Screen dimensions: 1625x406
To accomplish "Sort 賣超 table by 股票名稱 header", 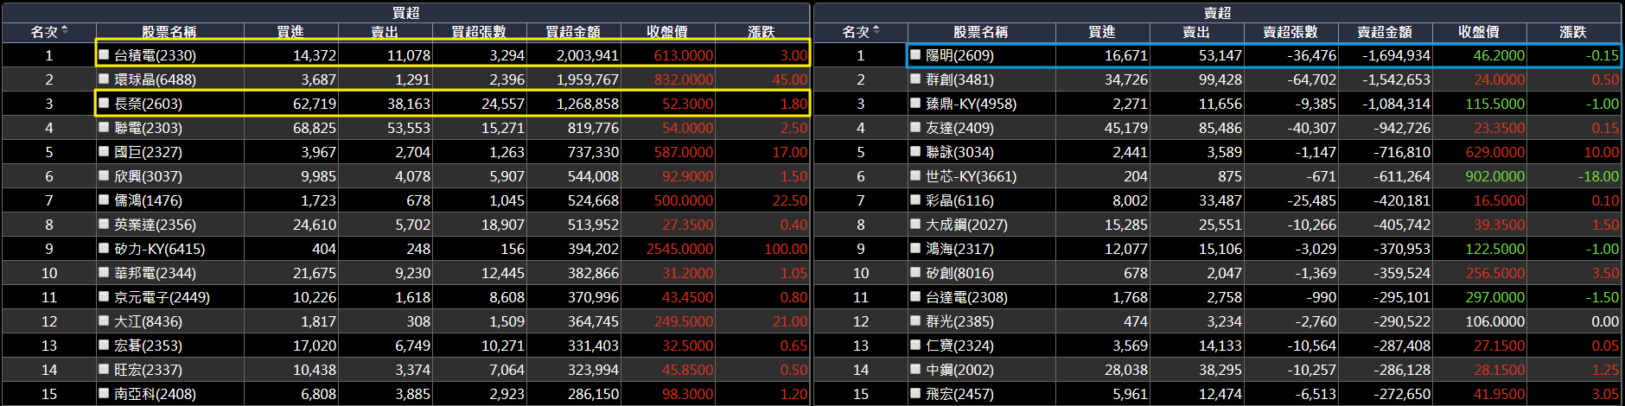I will point(981,32).
